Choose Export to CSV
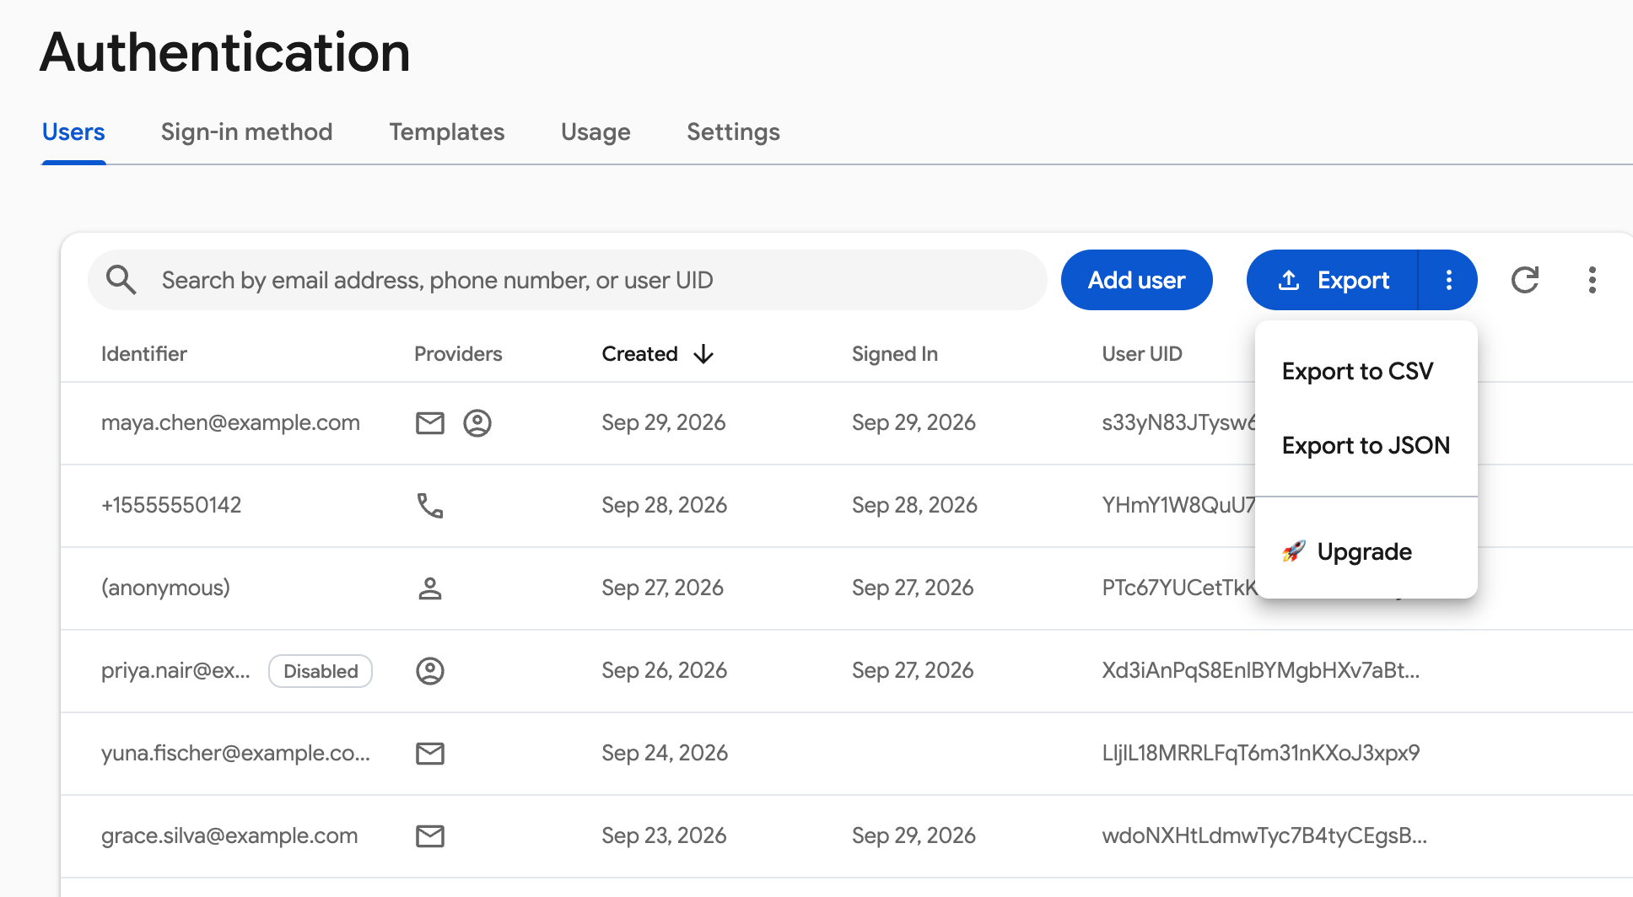The height and width of the screenshot is (897, 1633). point(1366,371)
